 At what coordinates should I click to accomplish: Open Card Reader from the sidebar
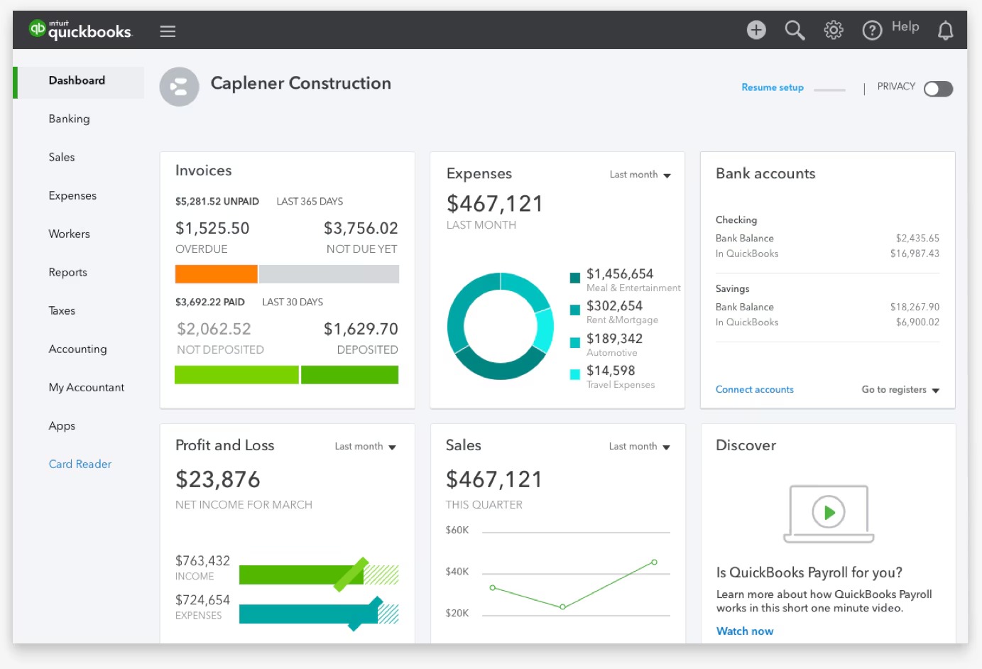80,464
